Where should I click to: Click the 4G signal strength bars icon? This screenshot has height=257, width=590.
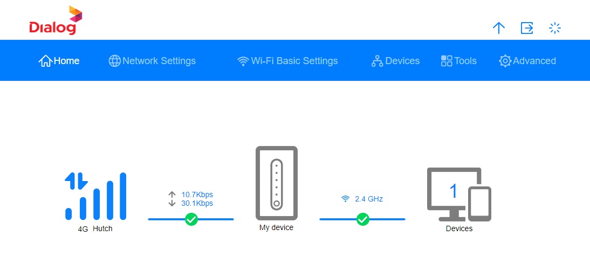point(95,196)
